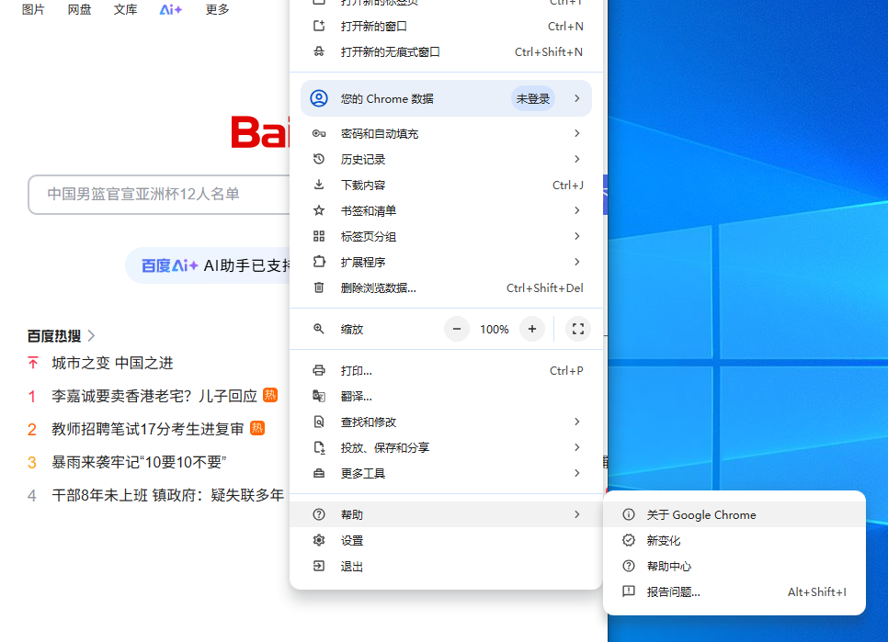The image size is (888, 642).
Task: Expand the 扩展程序 submenu arrow
Action: (576, 262)
